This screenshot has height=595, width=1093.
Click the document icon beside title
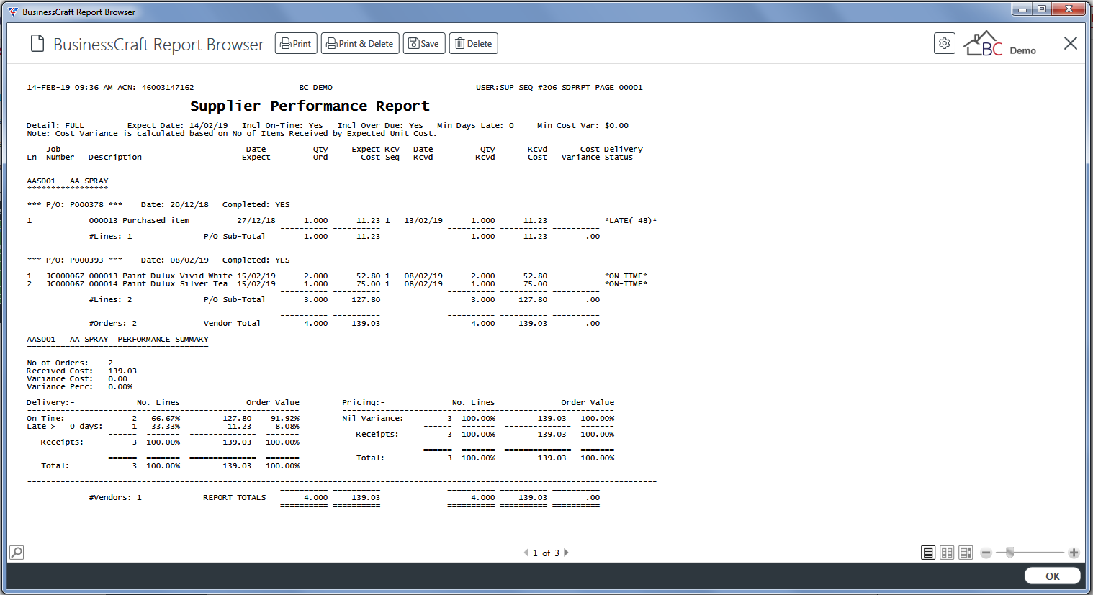[37, 44]
